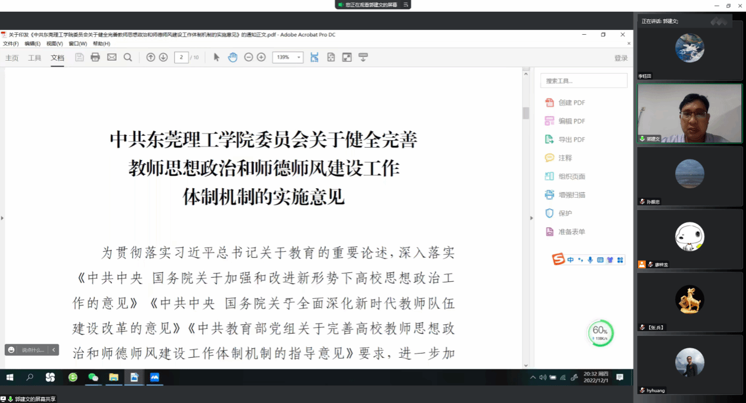Image resolution: width=746 pixels, height=403 pixels.
Task: Switch to the 主页 tab
Action: pos(12,58)
